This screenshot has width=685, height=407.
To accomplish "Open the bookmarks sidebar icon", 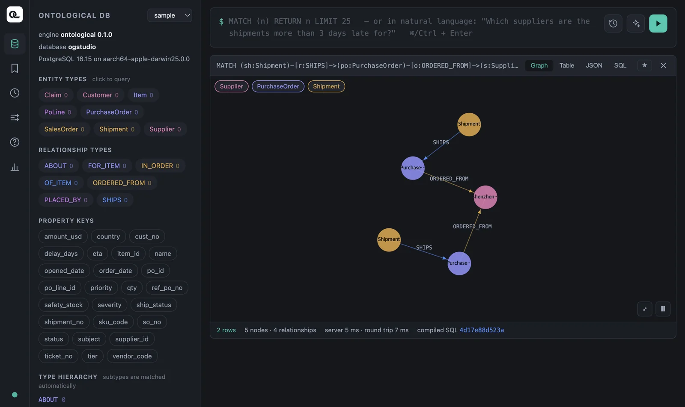I will click(15, 68).
